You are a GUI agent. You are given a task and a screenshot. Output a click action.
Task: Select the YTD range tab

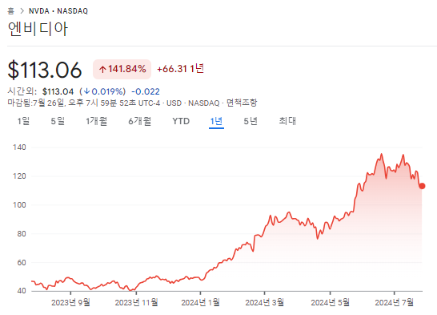coord(181,121)
